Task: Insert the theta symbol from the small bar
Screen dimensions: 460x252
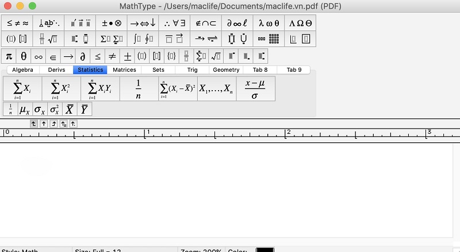Action: point(24,56)
